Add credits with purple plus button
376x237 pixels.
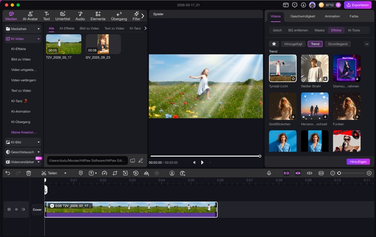(x=338, y=5)
